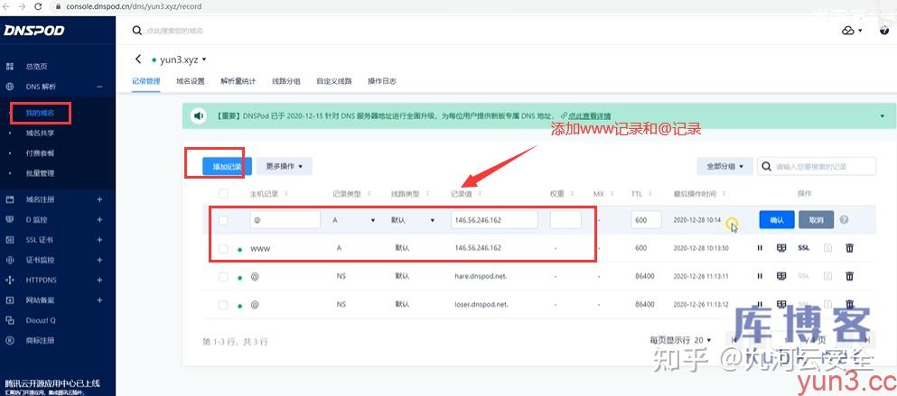Open the 默认 line type dropdown
Viewport: 897px width, 396px height.
(413, 220)
